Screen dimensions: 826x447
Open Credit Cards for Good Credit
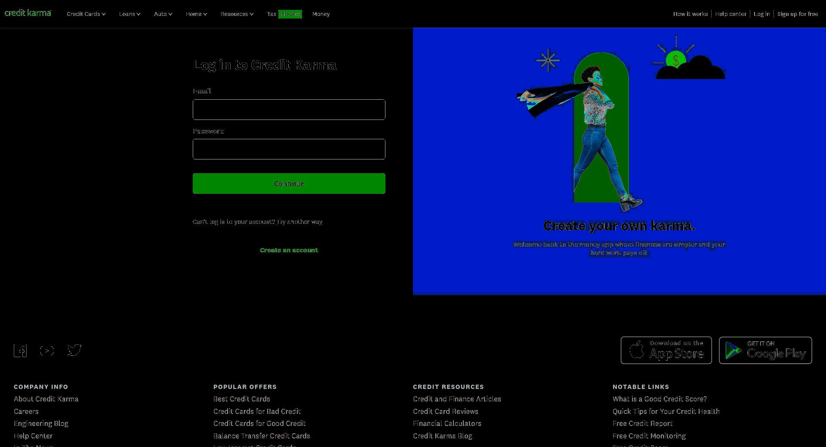click(x=259, y=423)
